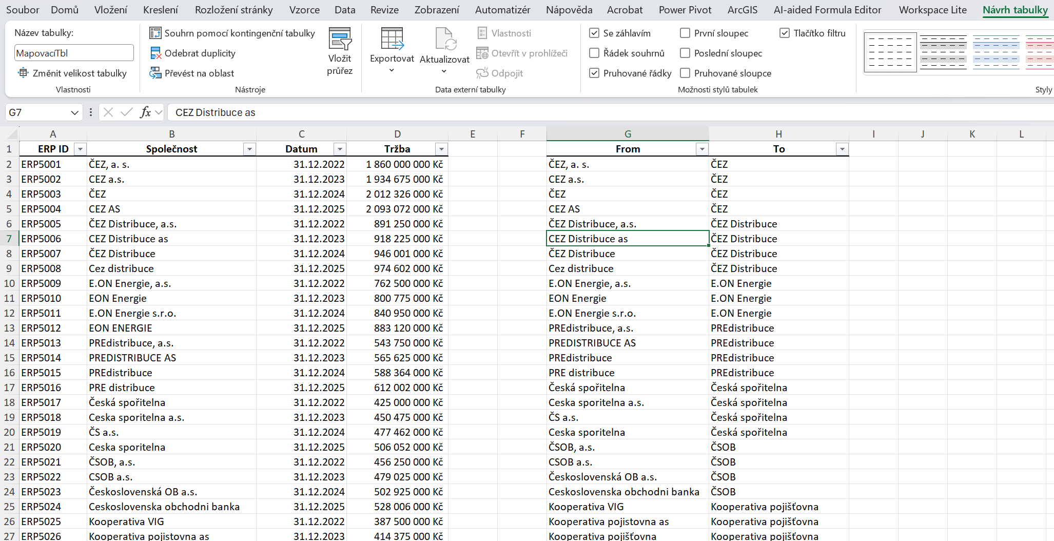The height and width of the screenshot is (541, 1054).
Task: Open the Společnost column filter dropdown
Action: tap(249, 149)
